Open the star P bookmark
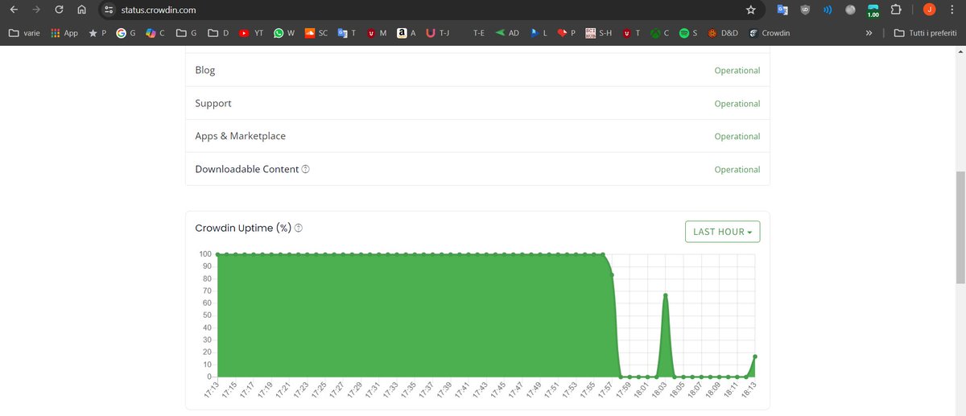 pos(97,33)
